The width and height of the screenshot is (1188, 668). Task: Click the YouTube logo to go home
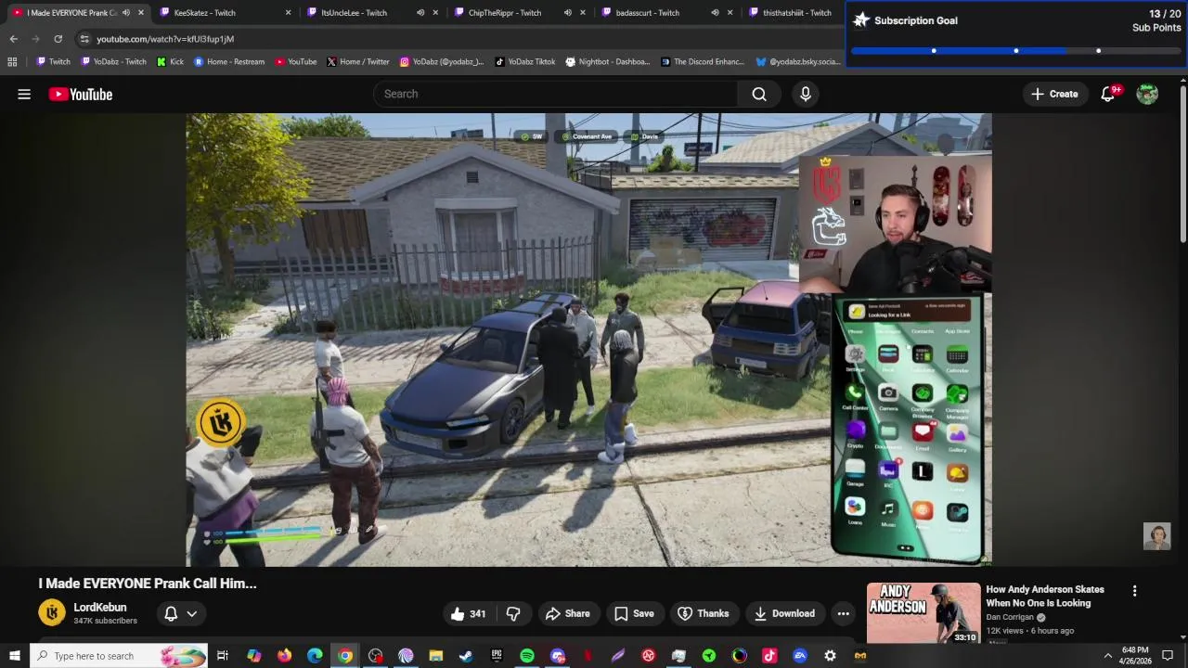[81, 94]
